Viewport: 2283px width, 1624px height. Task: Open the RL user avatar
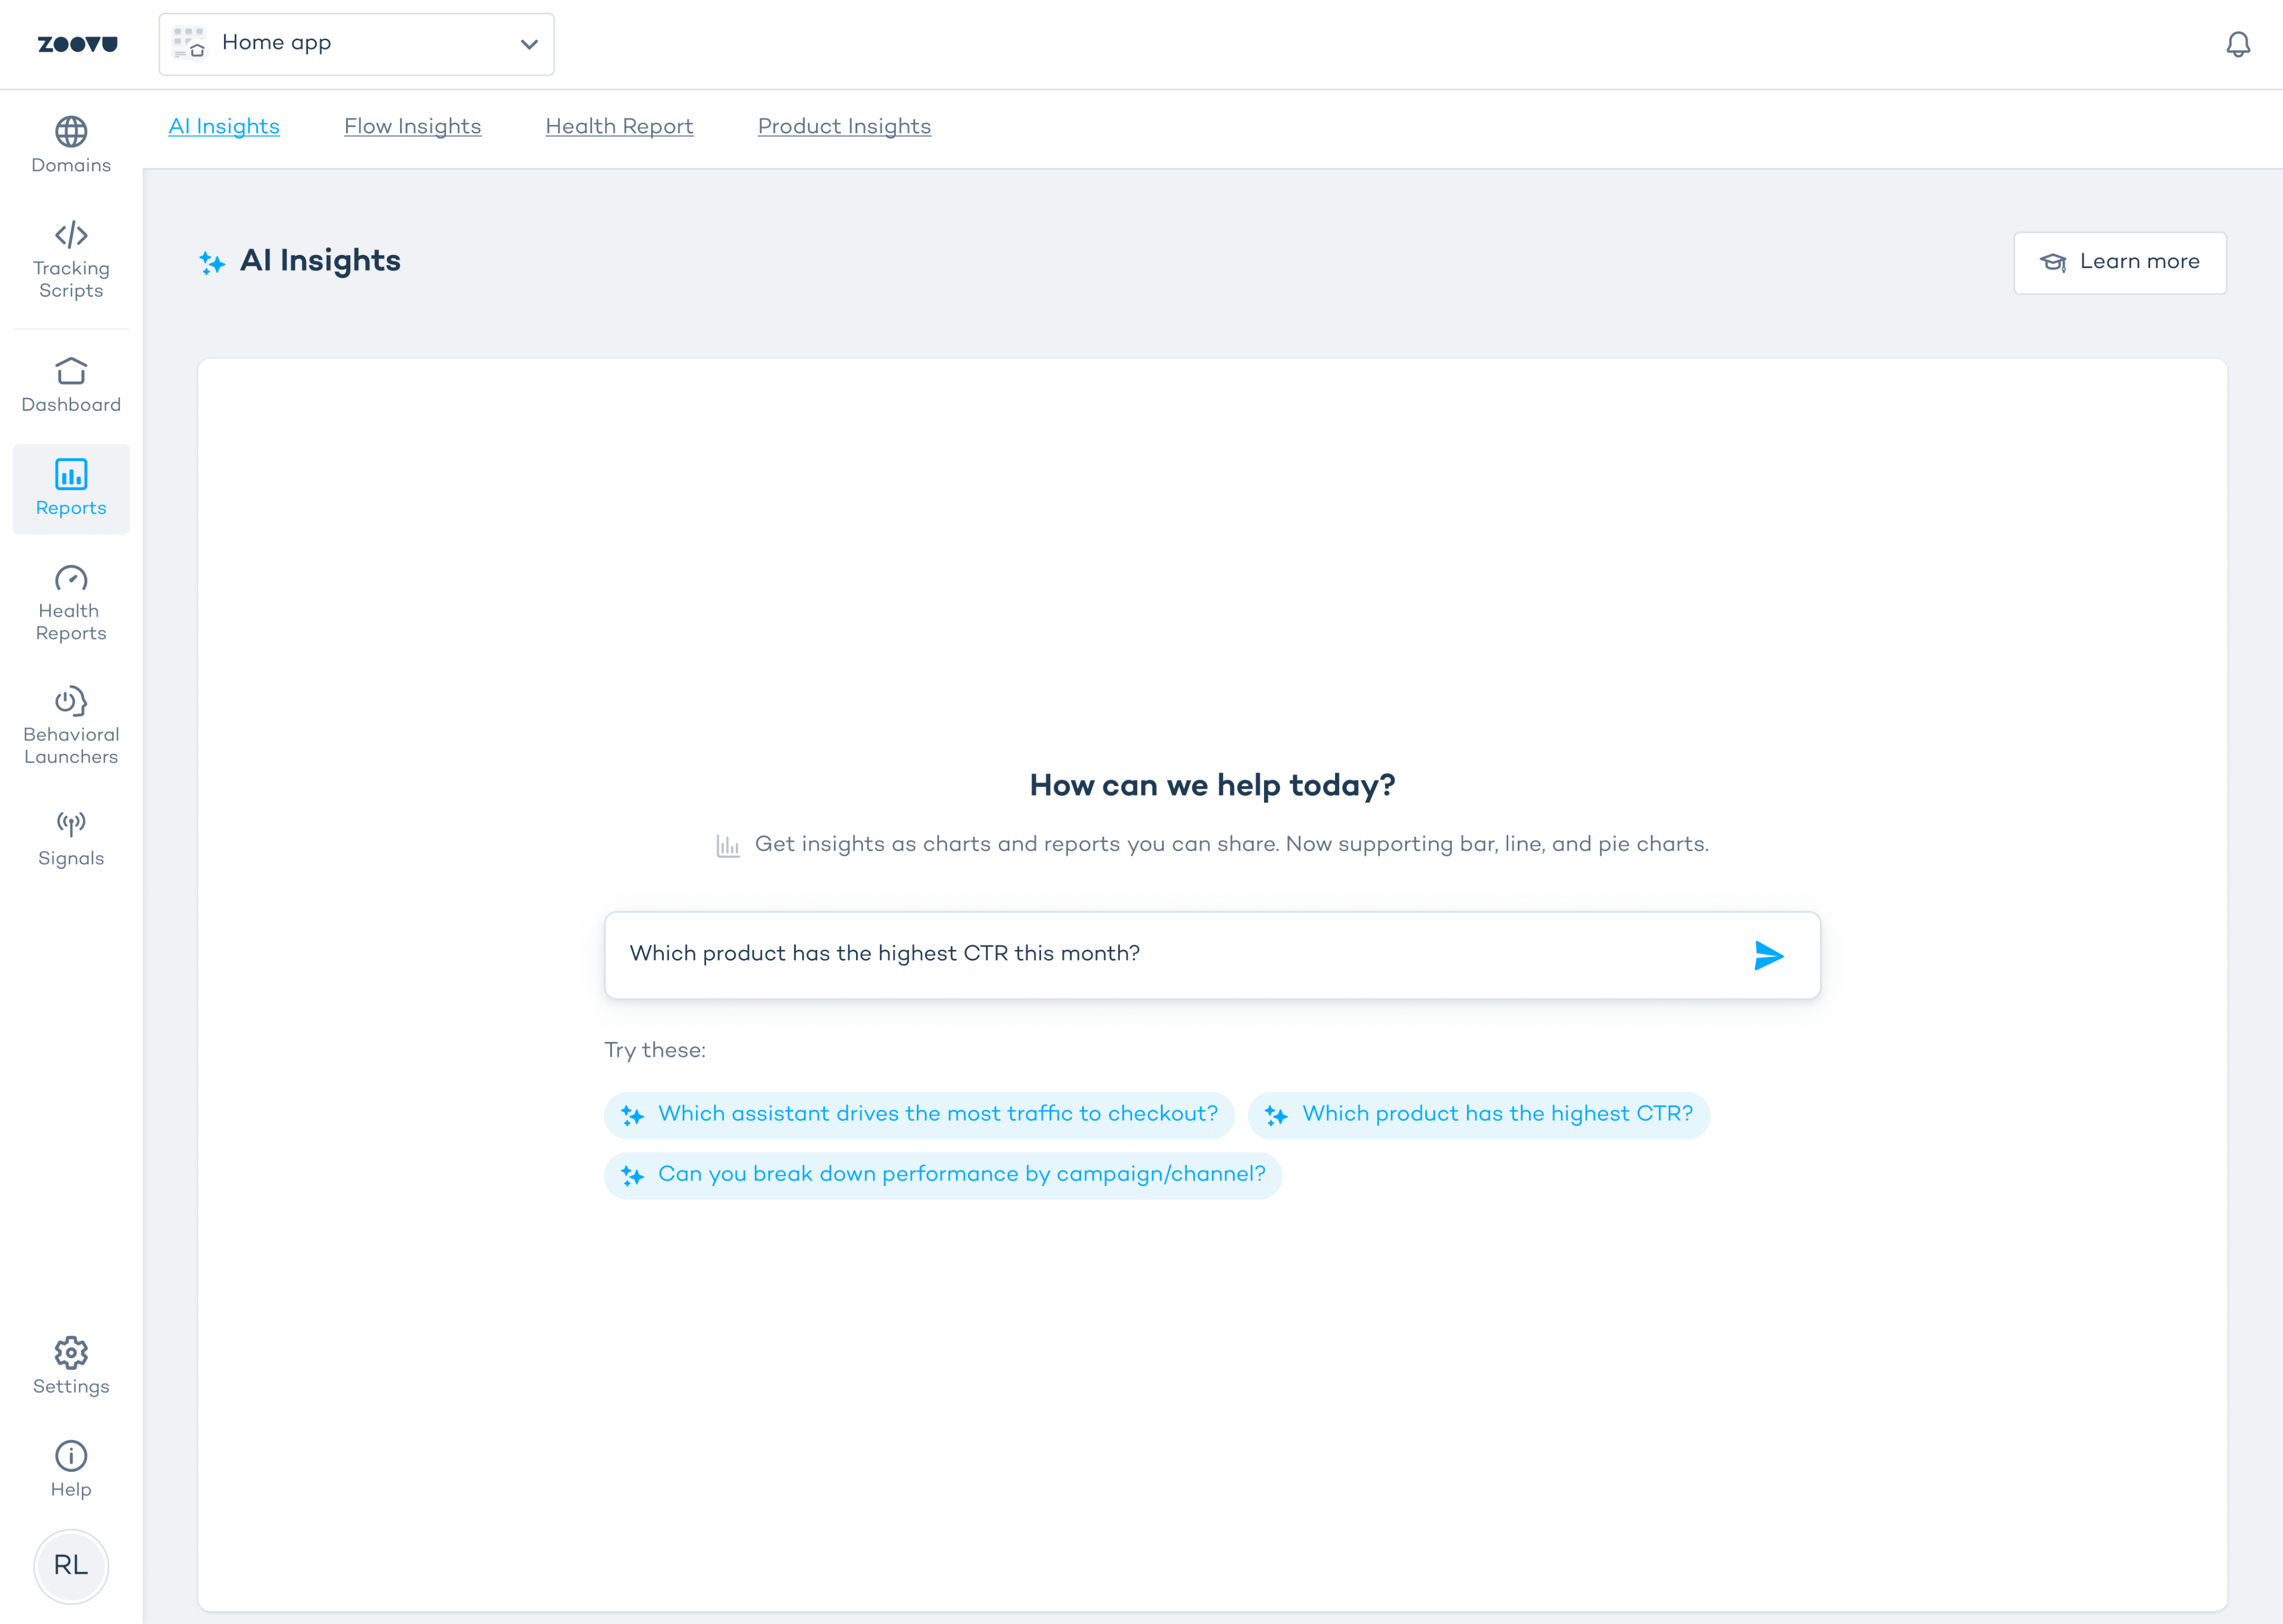pyautogui.click(x=71, y=1565)
